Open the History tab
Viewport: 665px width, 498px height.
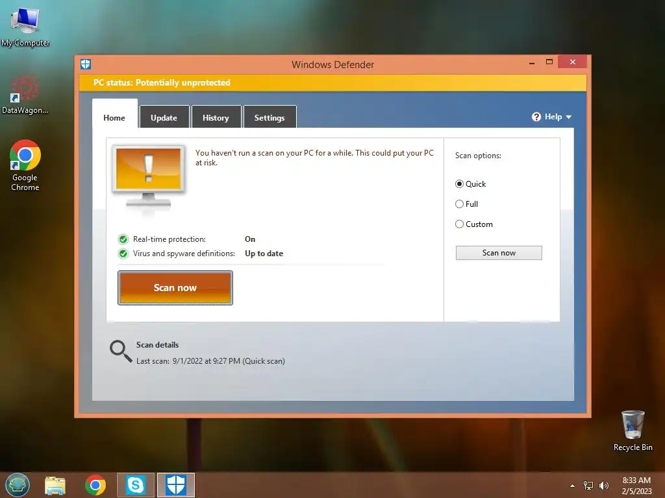point(216,117)
